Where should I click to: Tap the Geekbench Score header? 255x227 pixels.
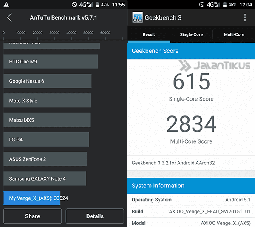191,51
